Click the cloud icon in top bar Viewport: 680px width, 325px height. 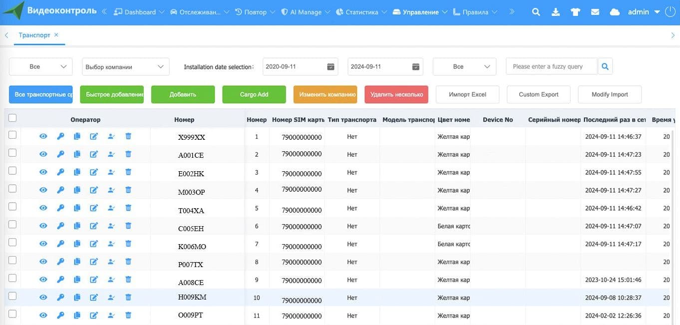click(x=615, y=12)
